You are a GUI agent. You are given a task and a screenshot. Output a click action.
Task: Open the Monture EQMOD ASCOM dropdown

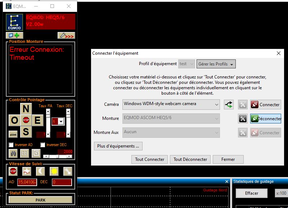click(x=171, y=118)
